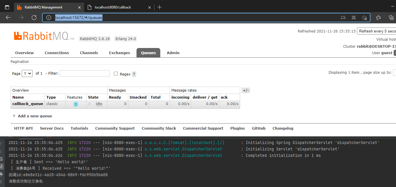Click the durable 'D' feature badge

point(76,104)
